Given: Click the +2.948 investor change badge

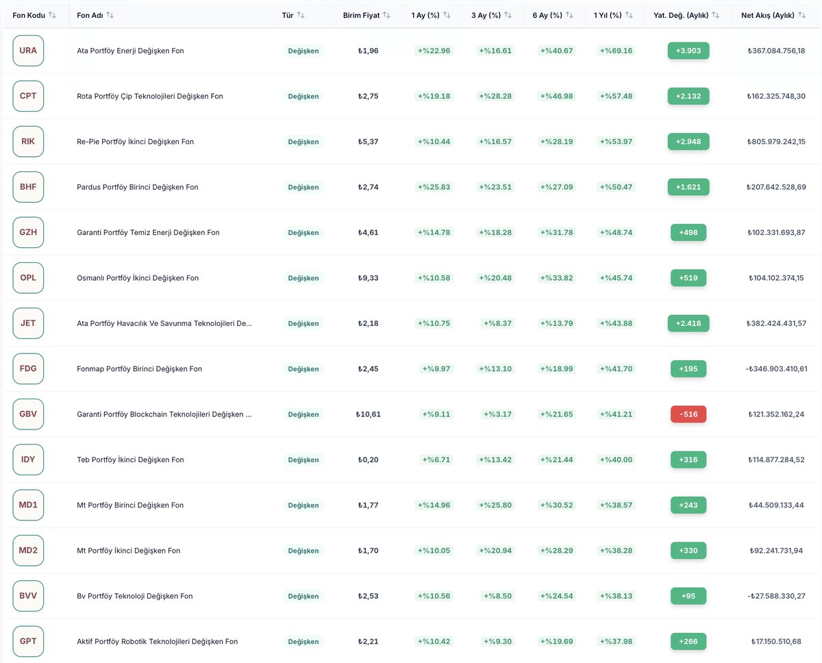Looking at the screenshot, I should [x=688, y=142].
